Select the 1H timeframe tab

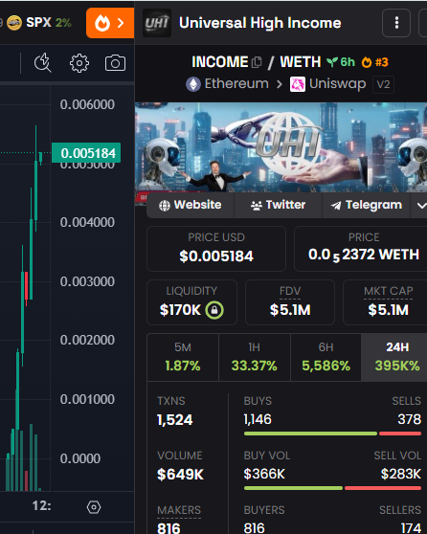(x=255, y=357)
